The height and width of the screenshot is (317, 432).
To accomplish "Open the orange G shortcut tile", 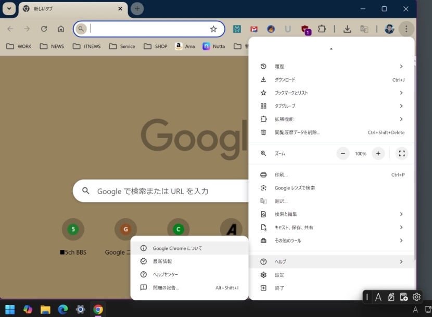I will (x=125, y=230).
